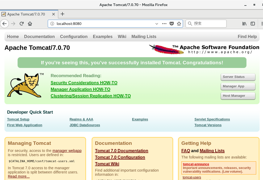
Task: Open the Wiki nav item
Action: point(122,36)
